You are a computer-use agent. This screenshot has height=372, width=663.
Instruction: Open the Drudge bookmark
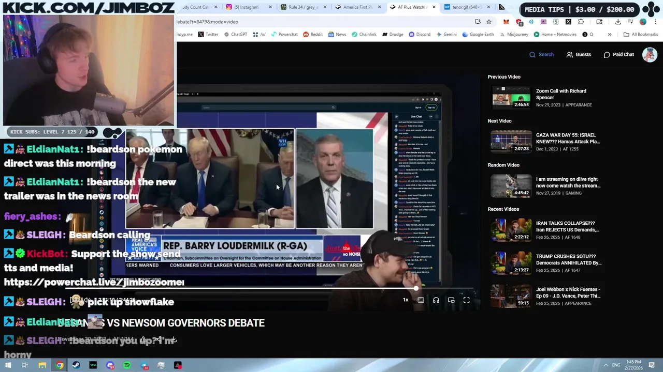[393, 35]
